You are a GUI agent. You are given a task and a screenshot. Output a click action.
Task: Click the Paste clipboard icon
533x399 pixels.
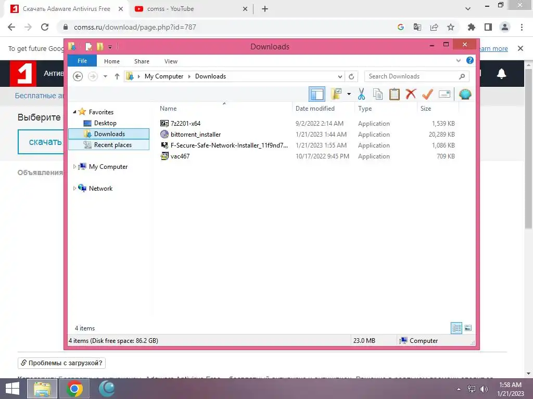point(394,94)
